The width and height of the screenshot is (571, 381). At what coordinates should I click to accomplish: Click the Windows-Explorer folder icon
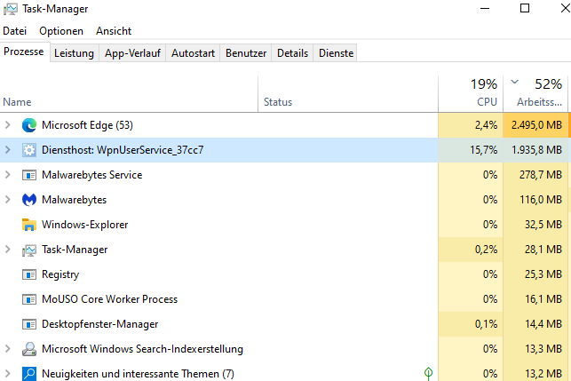[28, 225]
